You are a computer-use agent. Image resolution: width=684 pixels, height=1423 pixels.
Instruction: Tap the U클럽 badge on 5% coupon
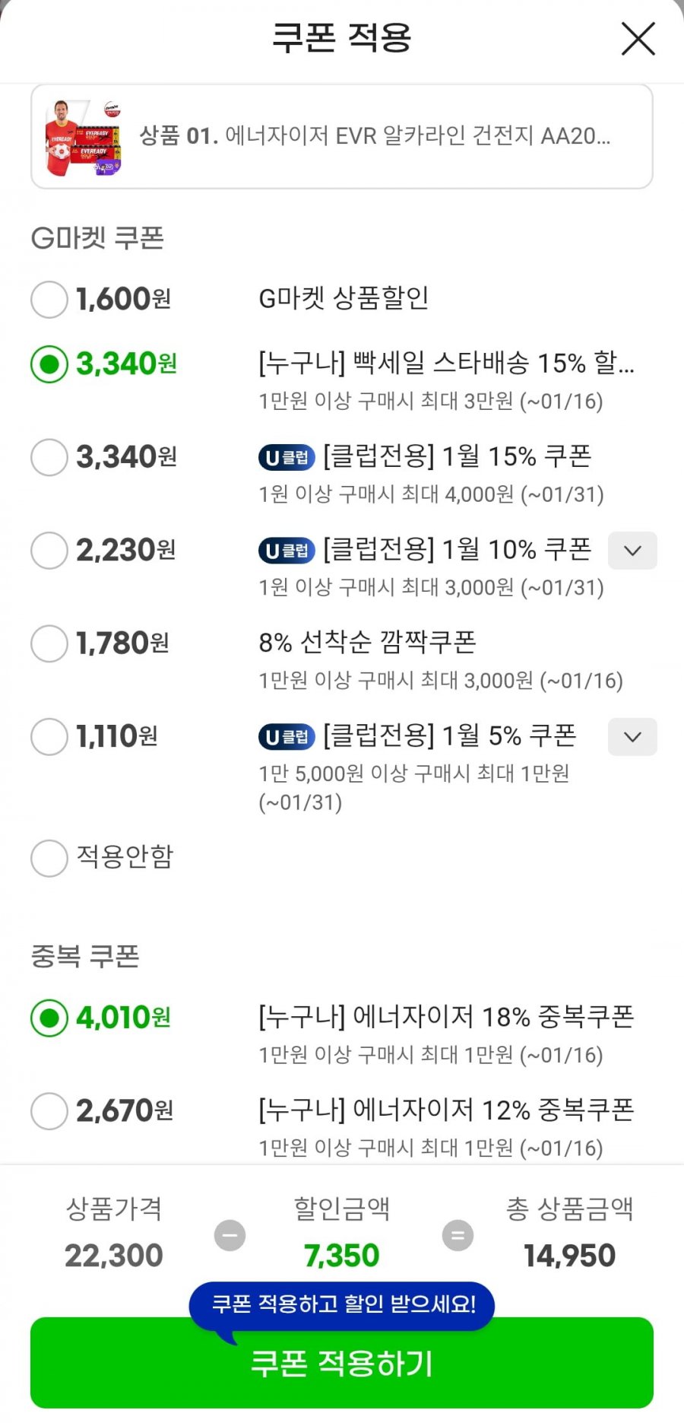point(287,737)
